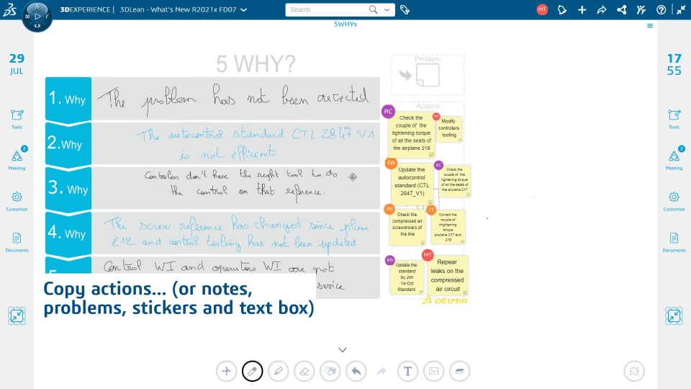Redo the last undone action

(382, 372)
